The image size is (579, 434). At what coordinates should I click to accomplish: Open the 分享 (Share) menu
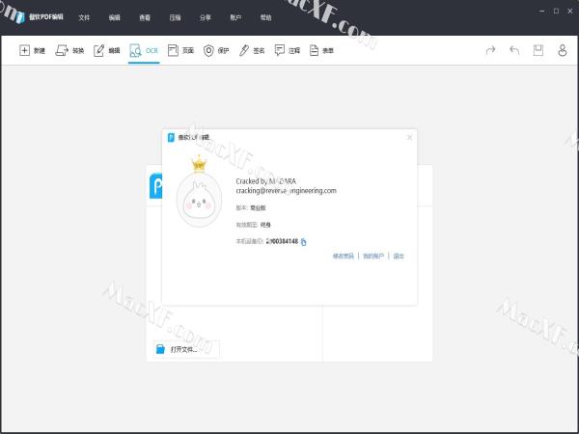point(206,17)
